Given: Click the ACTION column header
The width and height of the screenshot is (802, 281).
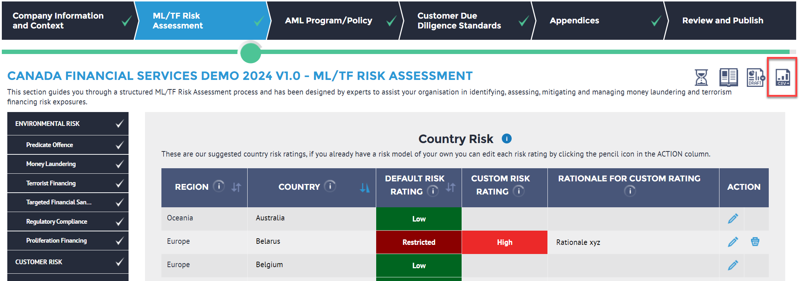Looking at the screenshot, I should tap(744, 187).
